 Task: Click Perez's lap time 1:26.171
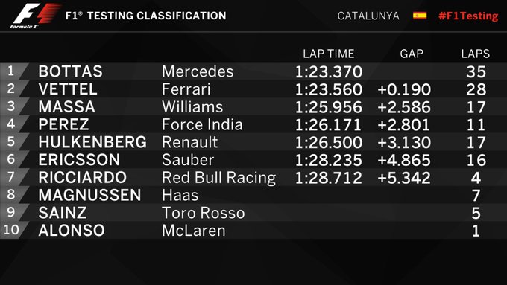coord(328,124)
